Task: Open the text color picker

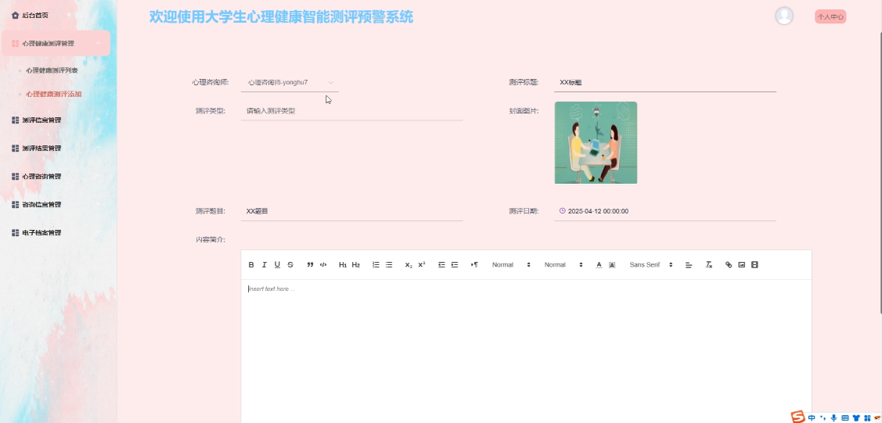Action: [599, 264]
